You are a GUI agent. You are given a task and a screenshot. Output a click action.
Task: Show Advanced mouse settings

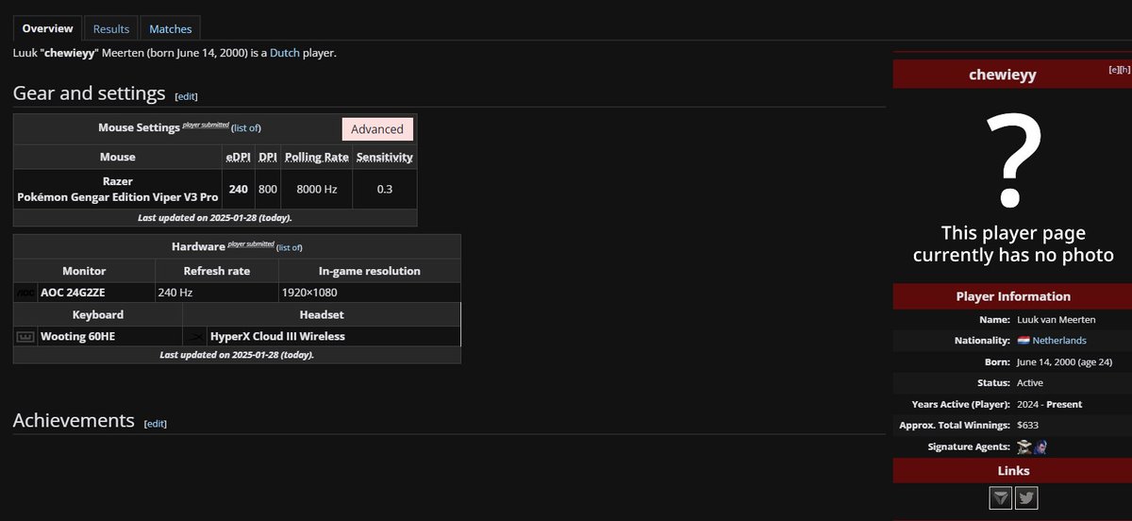[377, 129]
